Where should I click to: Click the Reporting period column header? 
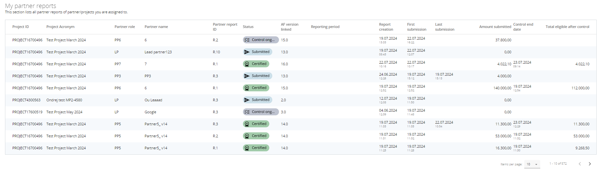coord(325,27)
